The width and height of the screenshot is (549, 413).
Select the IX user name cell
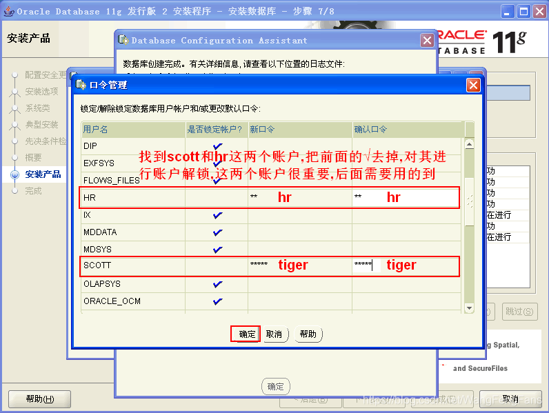133,215
